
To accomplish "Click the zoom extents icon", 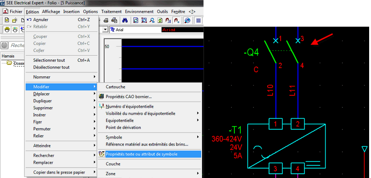I will [x=144, y=21].
